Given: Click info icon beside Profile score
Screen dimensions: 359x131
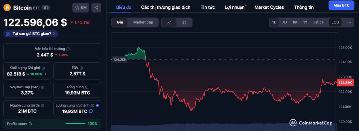Looking at the screenshot, I should coord(30,124).
